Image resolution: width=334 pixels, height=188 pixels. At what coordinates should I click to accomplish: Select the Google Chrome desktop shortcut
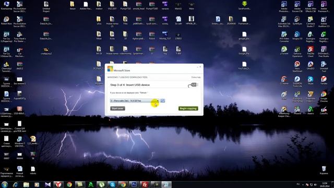[x=324, y=97]
